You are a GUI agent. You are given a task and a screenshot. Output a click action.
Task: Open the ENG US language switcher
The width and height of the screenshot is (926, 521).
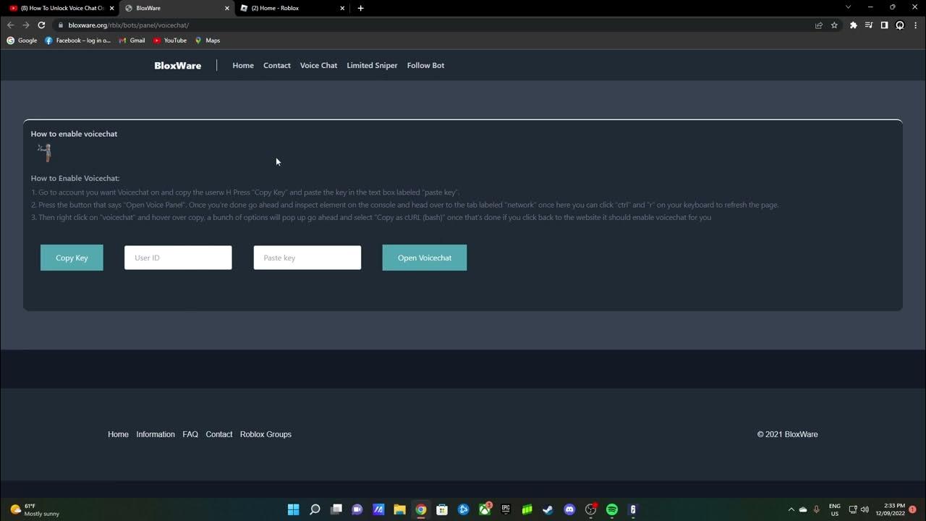[835, 509]
